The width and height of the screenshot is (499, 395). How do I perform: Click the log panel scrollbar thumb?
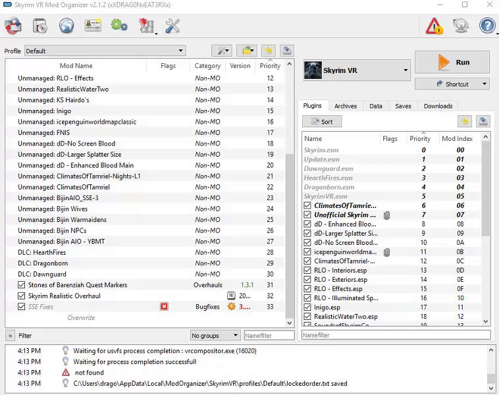coord(491,379)
